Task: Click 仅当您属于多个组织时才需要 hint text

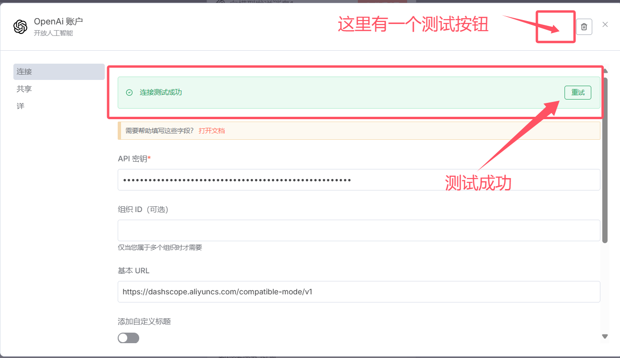Action: coord(160,247)
